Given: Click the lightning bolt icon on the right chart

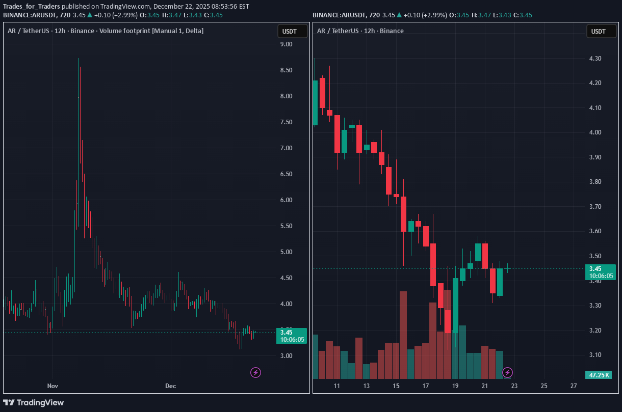Looking at the screenshot, I should pos(508,372).
